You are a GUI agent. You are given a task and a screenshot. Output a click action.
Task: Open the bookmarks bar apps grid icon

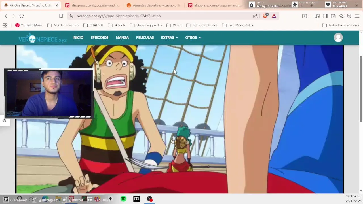[x=5, y=25]
